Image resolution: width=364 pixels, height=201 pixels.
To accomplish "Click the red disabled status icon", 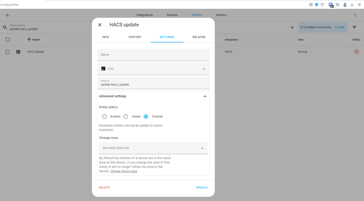I will 357,52.
